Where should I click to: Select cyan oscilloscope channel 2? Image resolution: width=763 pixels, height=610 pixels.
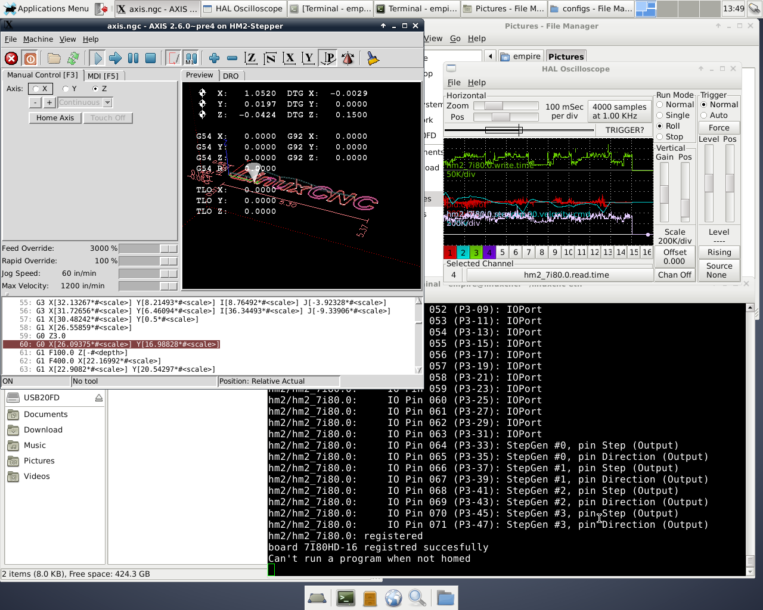tap(463, 253)
